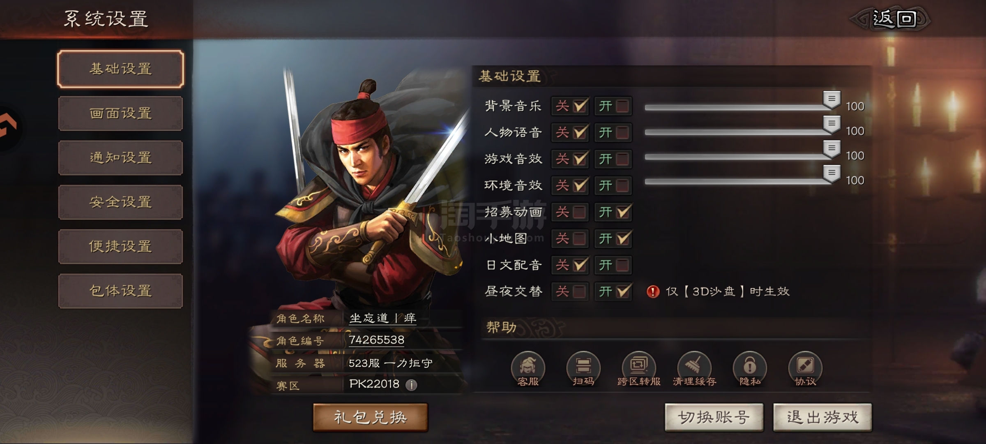Viewport: 986px width, 444px height.
Task: Click the 背景音乐 volume slider handle
Action: [832, 100]
